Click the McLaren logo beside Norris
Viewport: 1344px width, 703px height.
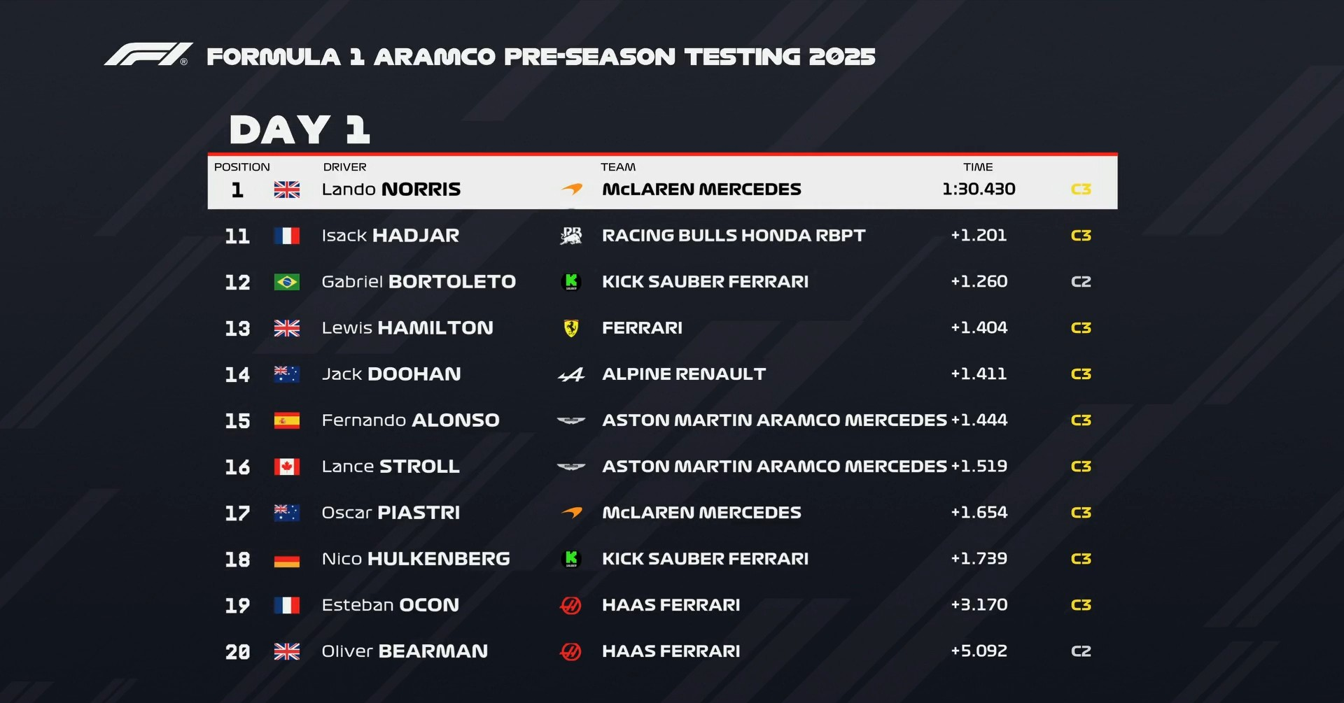pyautogui.click(x=572, y=189)
